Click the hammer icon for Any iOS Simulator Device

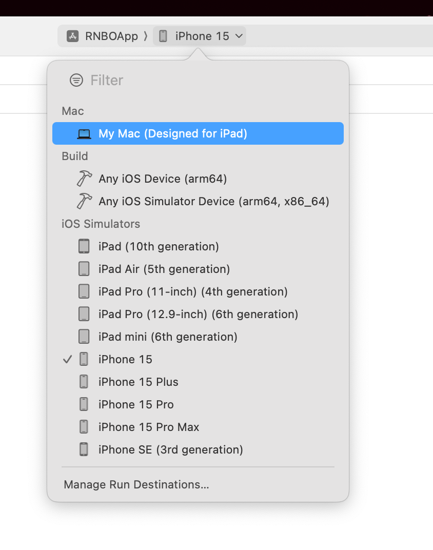(x=84, y=201)
